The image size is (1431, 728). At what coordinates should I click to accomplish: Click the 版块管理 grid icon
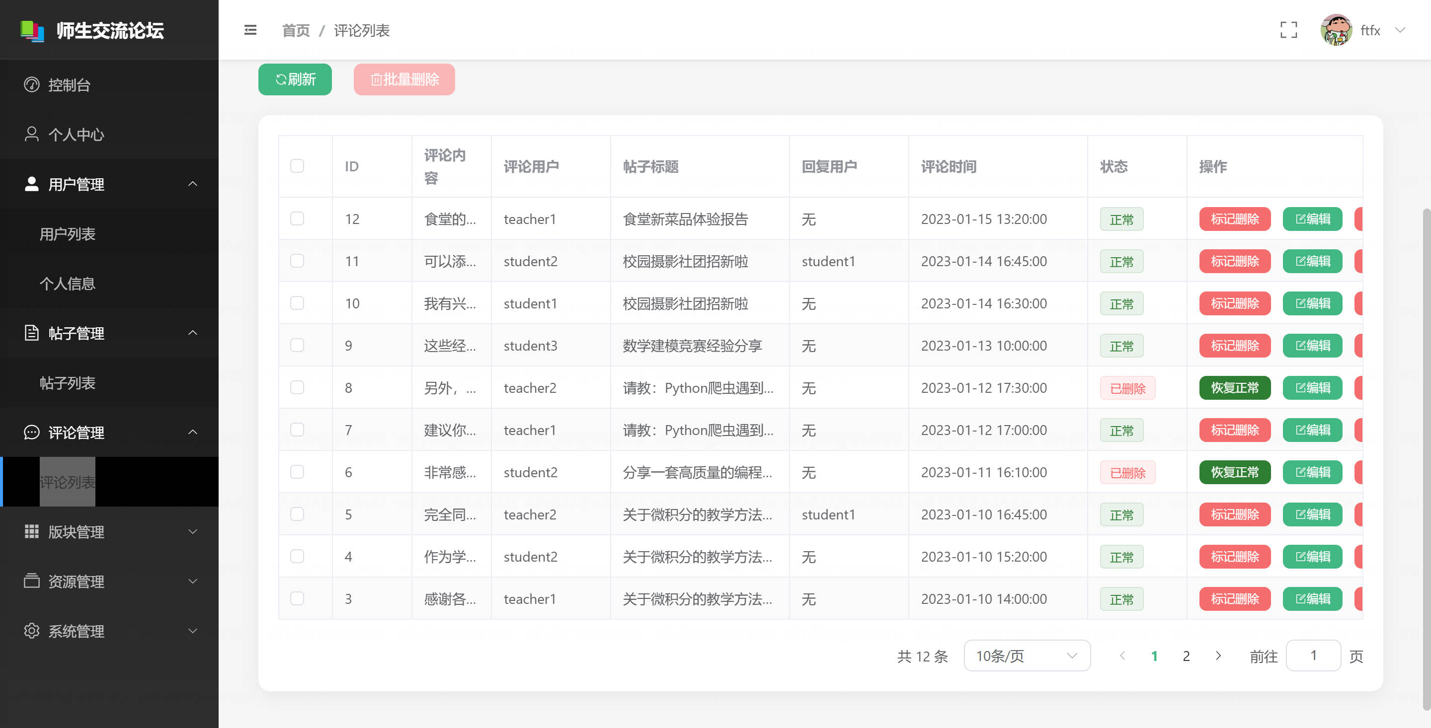[32, 531]
